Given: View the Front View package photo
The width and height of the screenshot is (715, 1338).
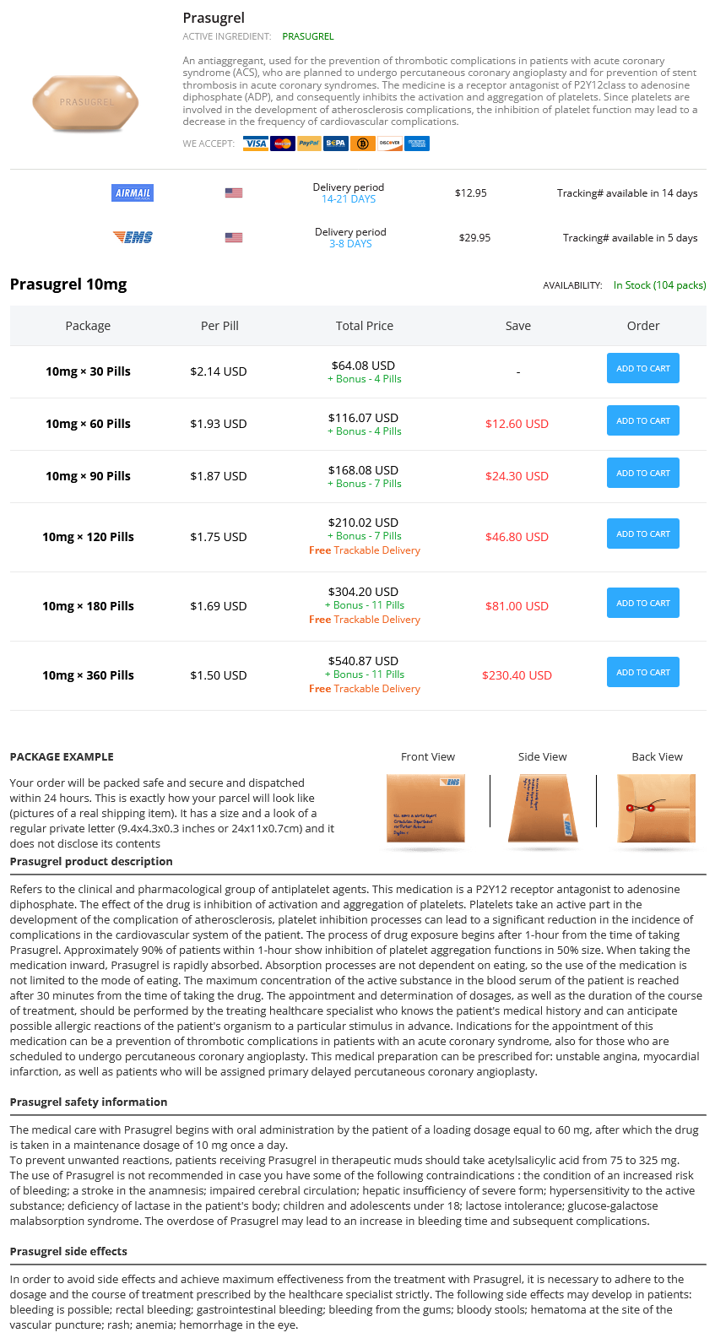Looking at the screenshot, I should (425, 809).
